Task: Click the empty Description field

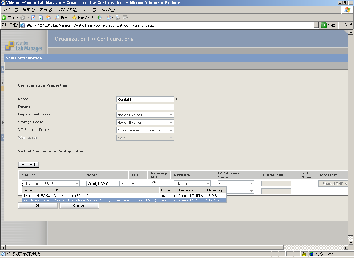Action: (145, 107)
